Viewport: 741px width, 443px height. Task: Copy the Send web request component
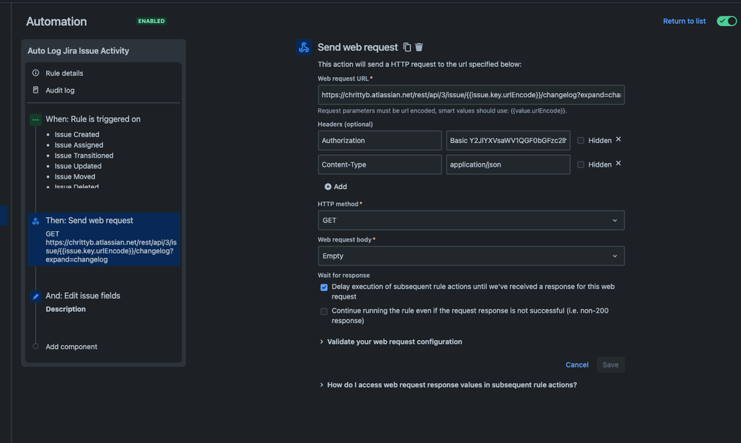(407, 47)
